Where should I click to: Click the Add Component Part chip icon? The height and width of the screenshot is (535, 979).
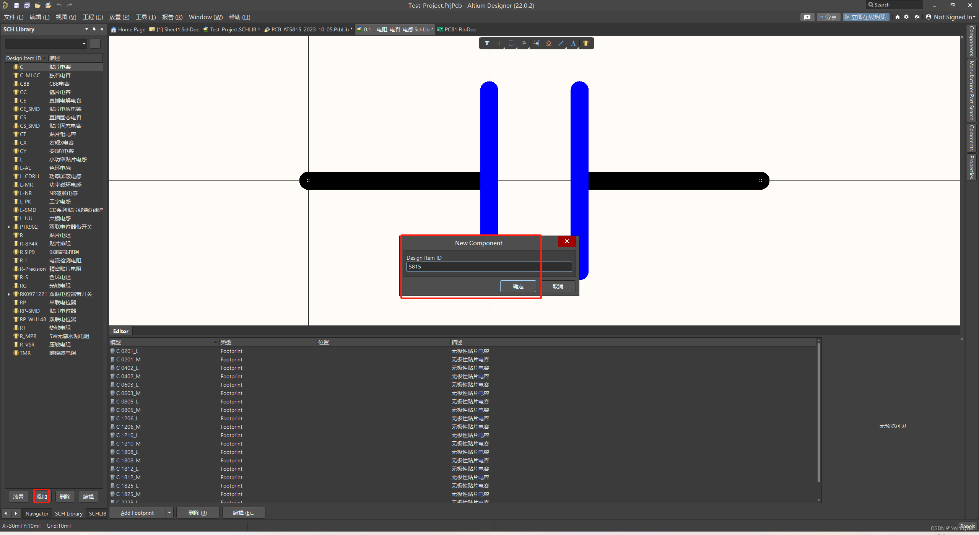[585, 43]
